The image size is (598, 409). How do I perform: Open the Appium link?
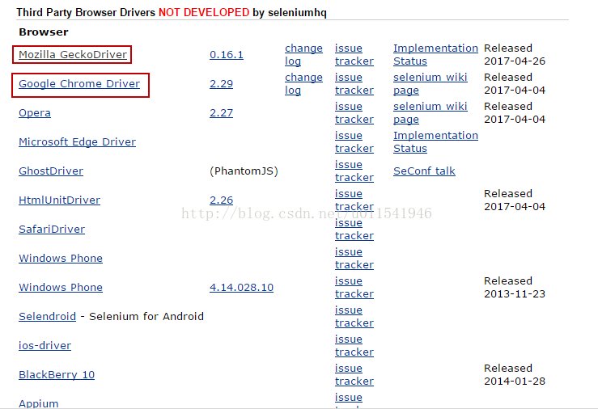tap(39, 403)
